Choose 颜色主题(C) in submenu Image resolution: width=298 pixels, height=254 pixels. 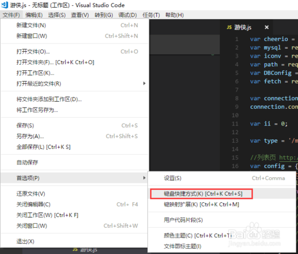(x=222, y=236)
